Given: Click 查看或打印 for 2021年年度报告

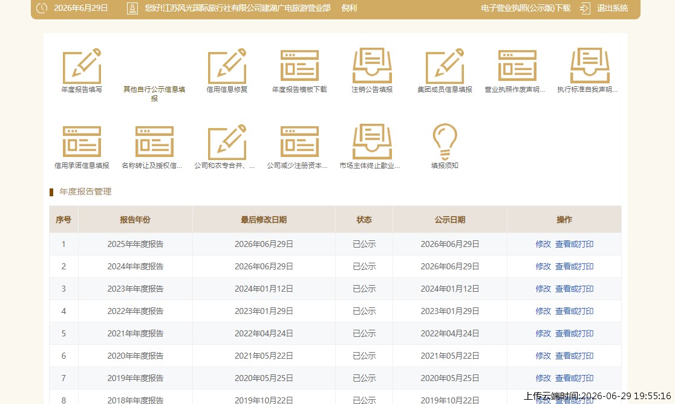Looking at the screenshot, I should (x=574, y=333).
